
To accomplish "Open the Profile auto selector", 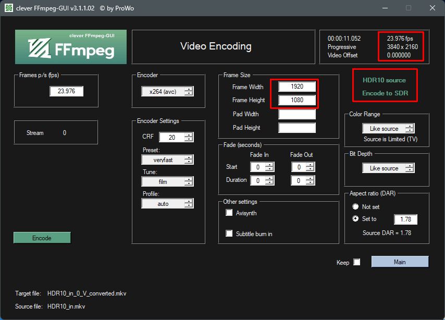I will click(167, 204).
